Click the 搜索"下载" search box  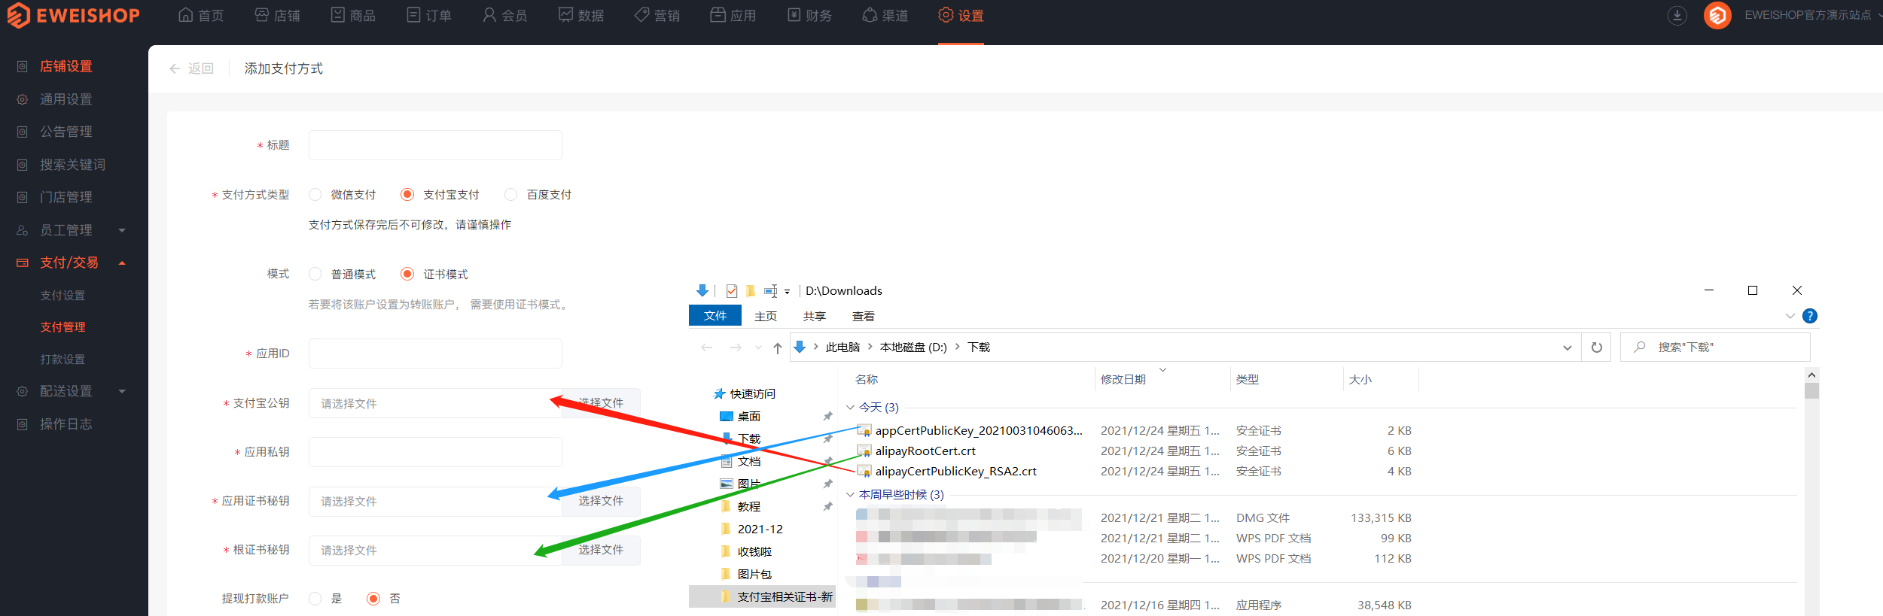(x=1715, y=347)
